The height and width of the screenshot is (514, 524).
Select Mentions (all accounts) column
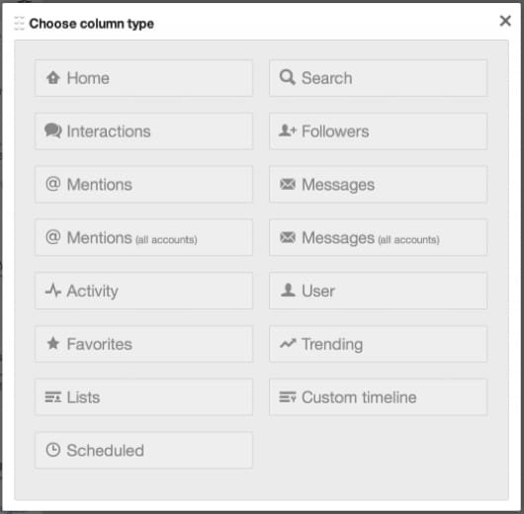click(143, 237)
